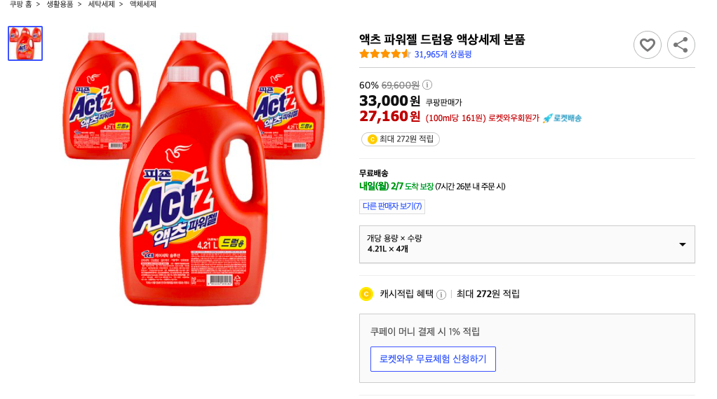Image resolution: width=717 pixels, height=399 pixels.
Task: Click the orange star rating icons
Action: pyautogui.click(x=385, y=54)
